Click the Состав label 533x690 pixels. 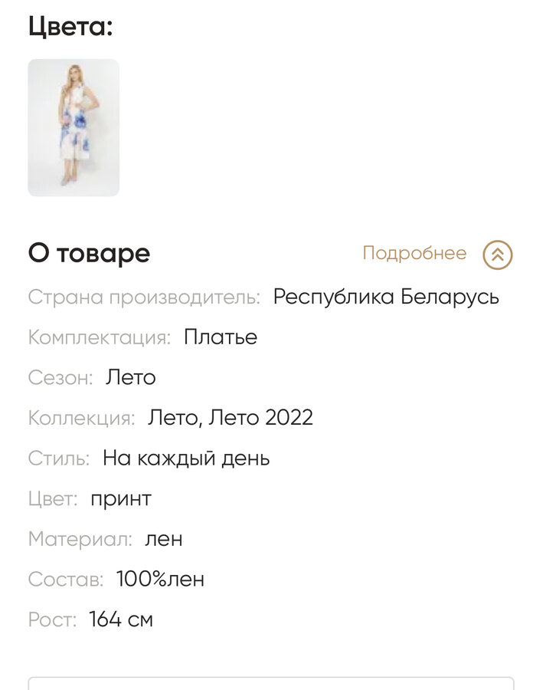point(66,580)
